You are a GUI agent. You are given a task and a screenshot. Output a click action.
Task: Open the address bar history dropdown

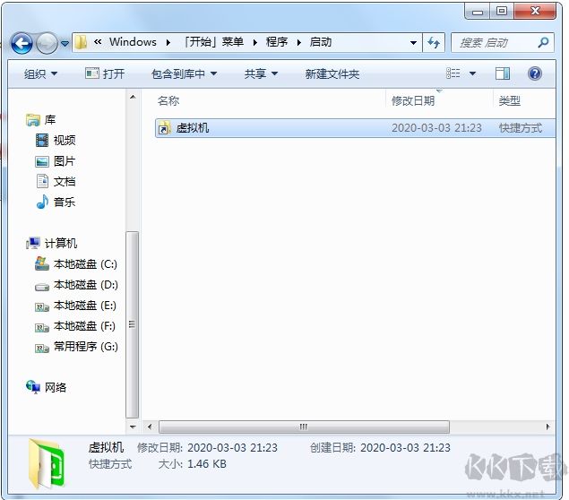click(x=413, y=43)
